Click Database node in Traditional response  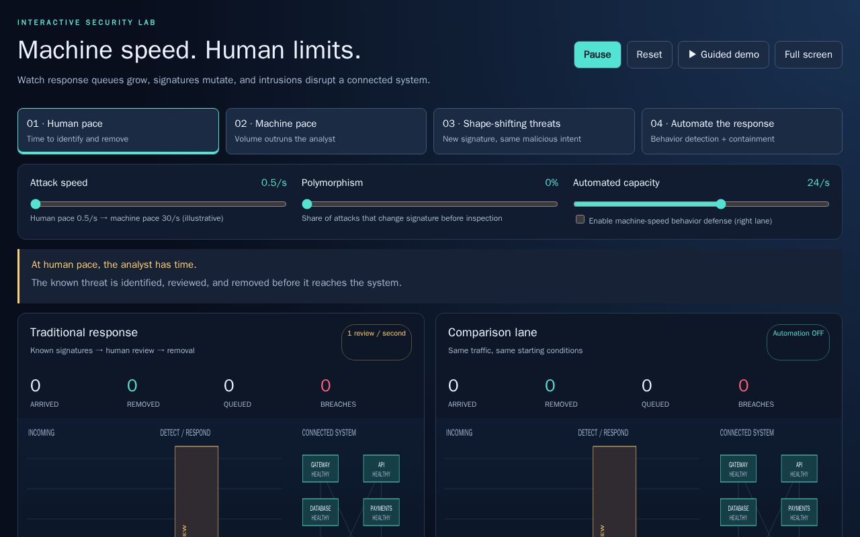(320, 512)
